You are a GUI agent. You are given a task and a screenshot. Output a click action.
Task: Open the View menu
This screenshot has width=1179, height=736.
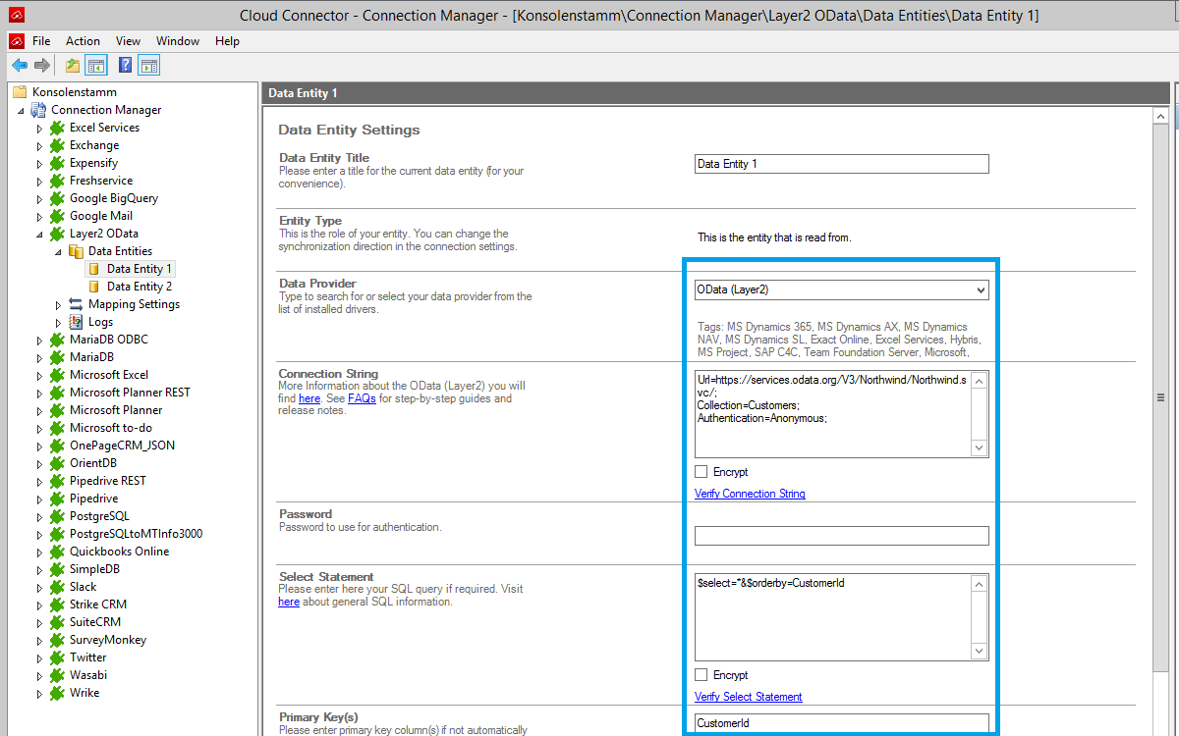128,41
